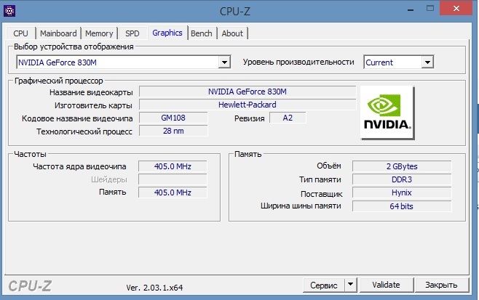Select the Graphics tab

coord(167,33)
